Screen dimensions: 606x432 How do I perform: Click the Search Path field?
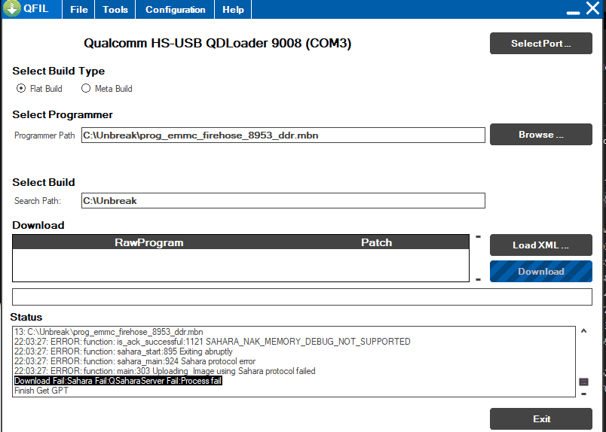coord(283,201)
